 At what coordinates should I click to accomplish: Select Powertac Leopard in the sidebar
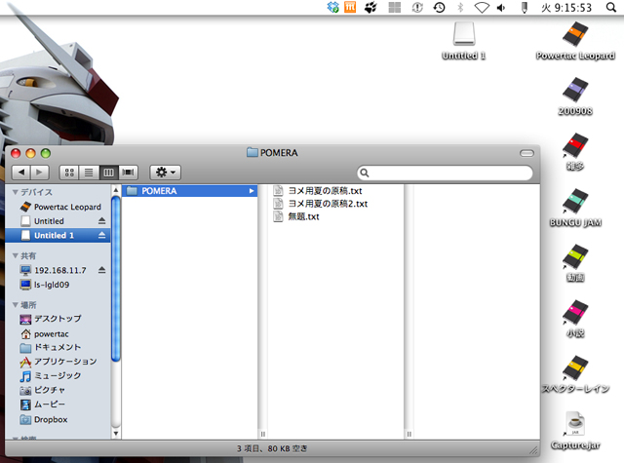click(x=58, y=207)
